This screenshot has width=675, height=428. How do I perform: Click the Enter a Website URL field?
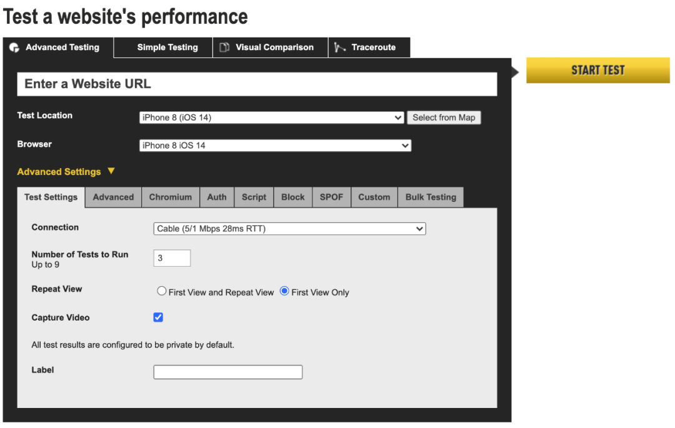pyautogui.click(x=257, y=84)
